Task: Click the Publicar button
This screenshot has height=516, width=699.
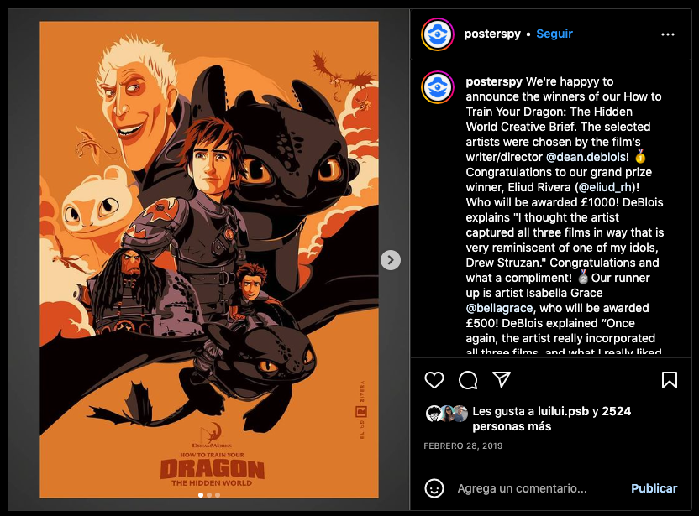Action: tap(654, 488)
